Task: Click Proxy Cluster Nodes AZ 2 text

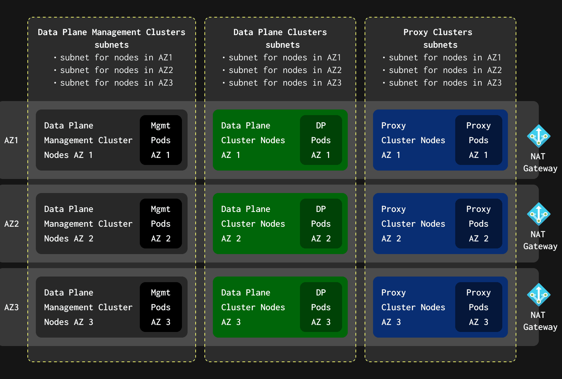Action: 413,224
